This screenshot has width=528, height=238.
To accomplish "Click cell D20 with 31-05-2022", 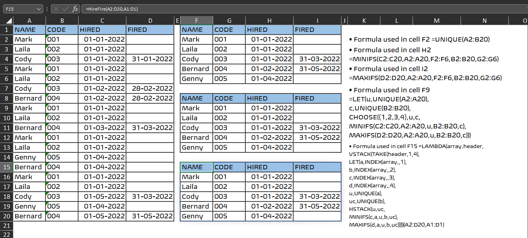I will (x=150, y=216).
